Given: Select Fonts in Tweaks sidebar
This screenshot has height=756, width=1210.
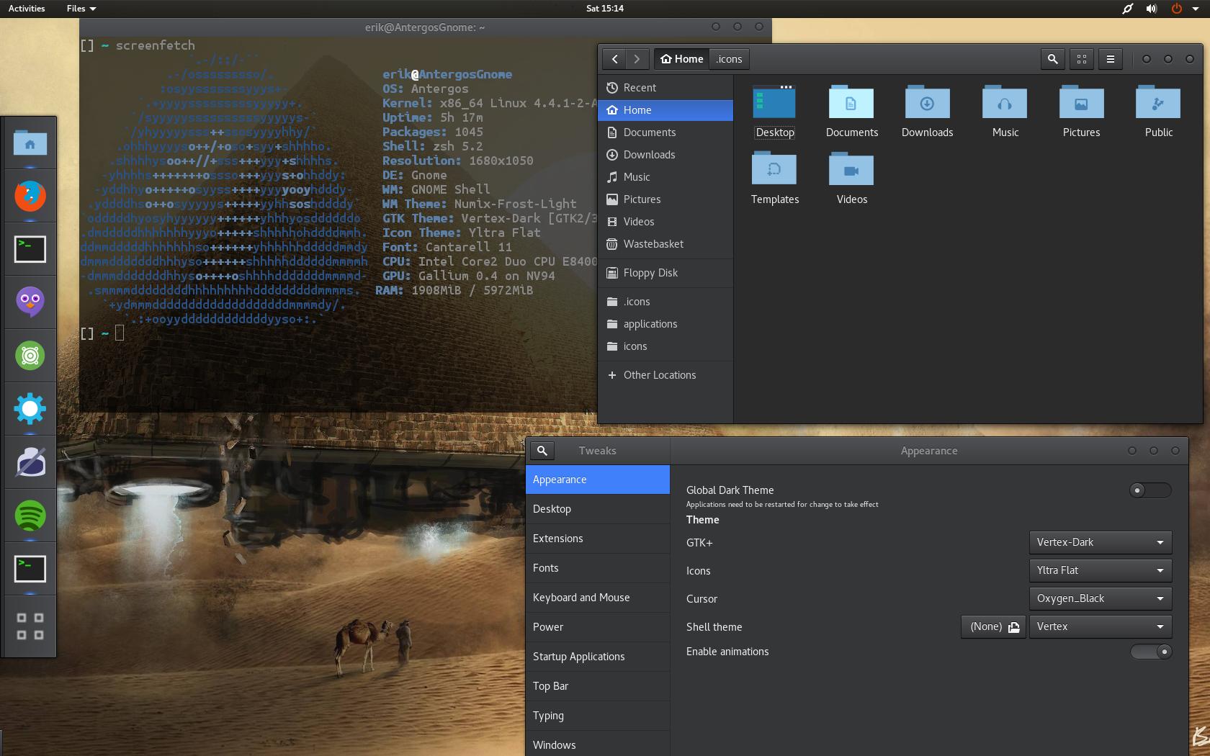Looking at the screenshot, I should click(598, 568).
